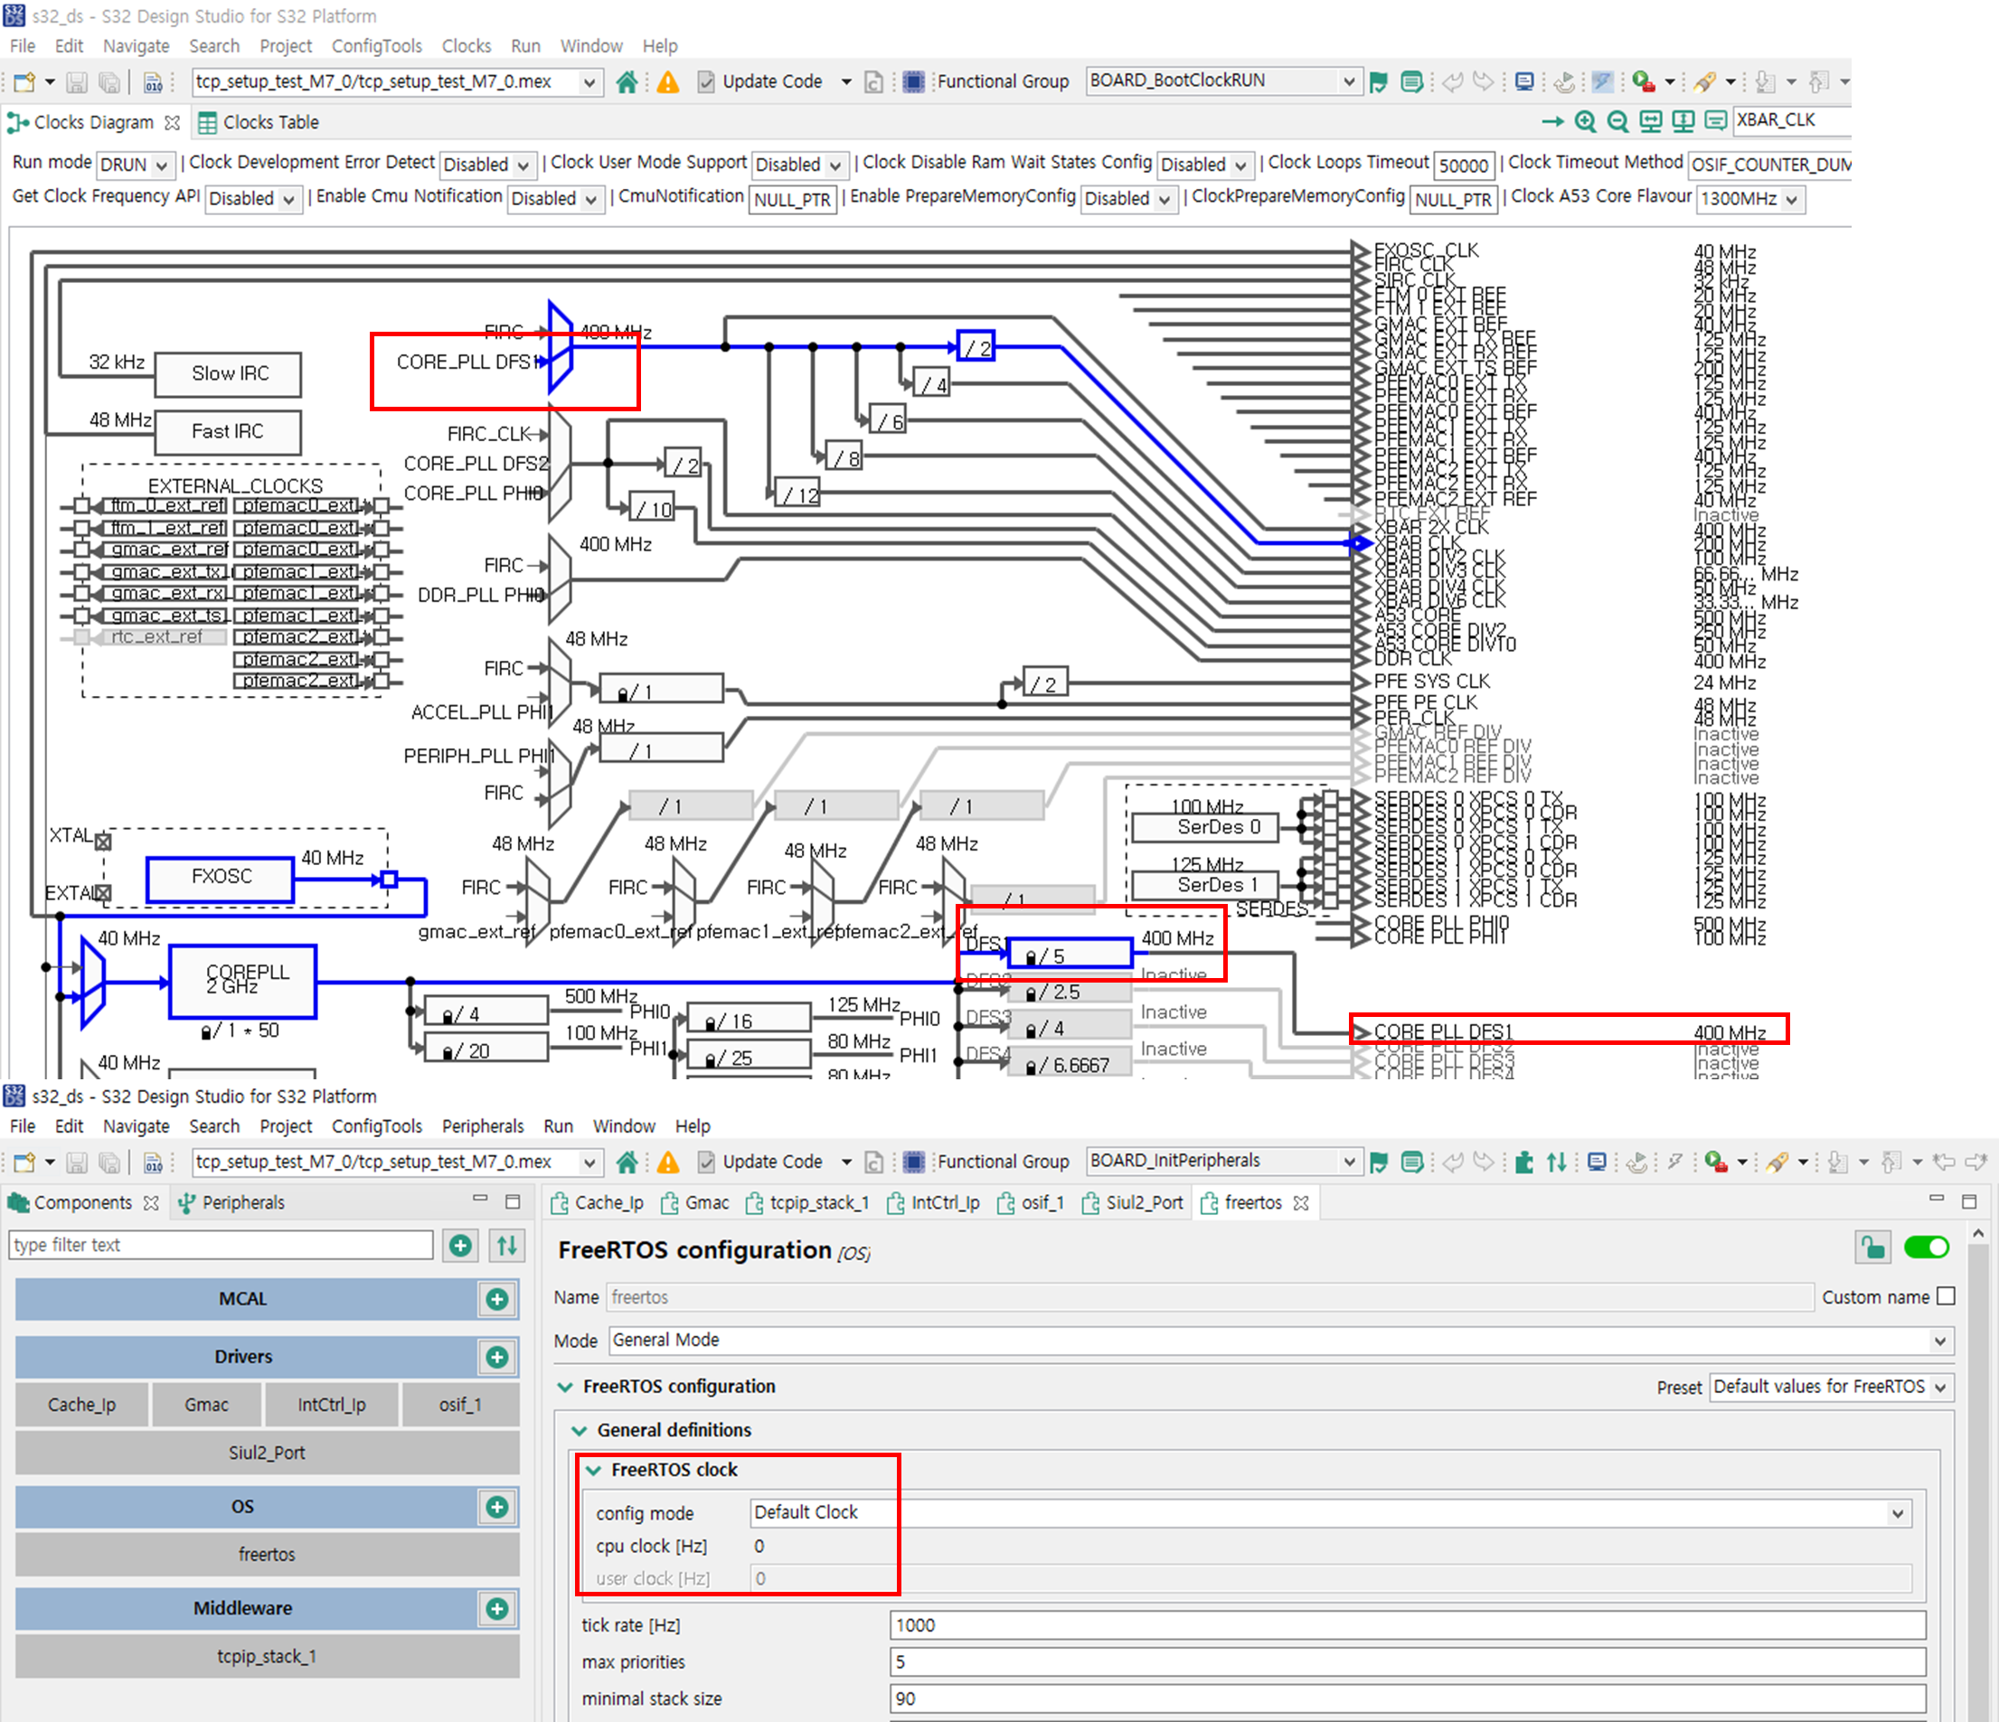Screen dimensions: 1999x1722
Task: Select the Cache_Ip driver component button
Action: [82, 1405]
